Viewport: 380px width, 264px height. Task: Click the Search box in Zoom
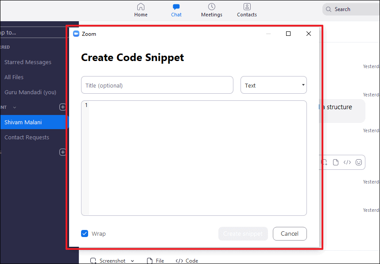click(351, 9)
